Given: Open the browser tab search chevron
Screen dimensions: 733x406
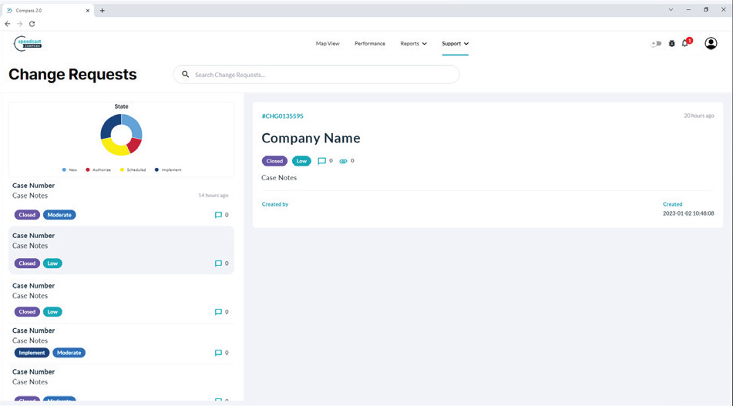Looking at the screenshot, I should click(x=671, y=10).
